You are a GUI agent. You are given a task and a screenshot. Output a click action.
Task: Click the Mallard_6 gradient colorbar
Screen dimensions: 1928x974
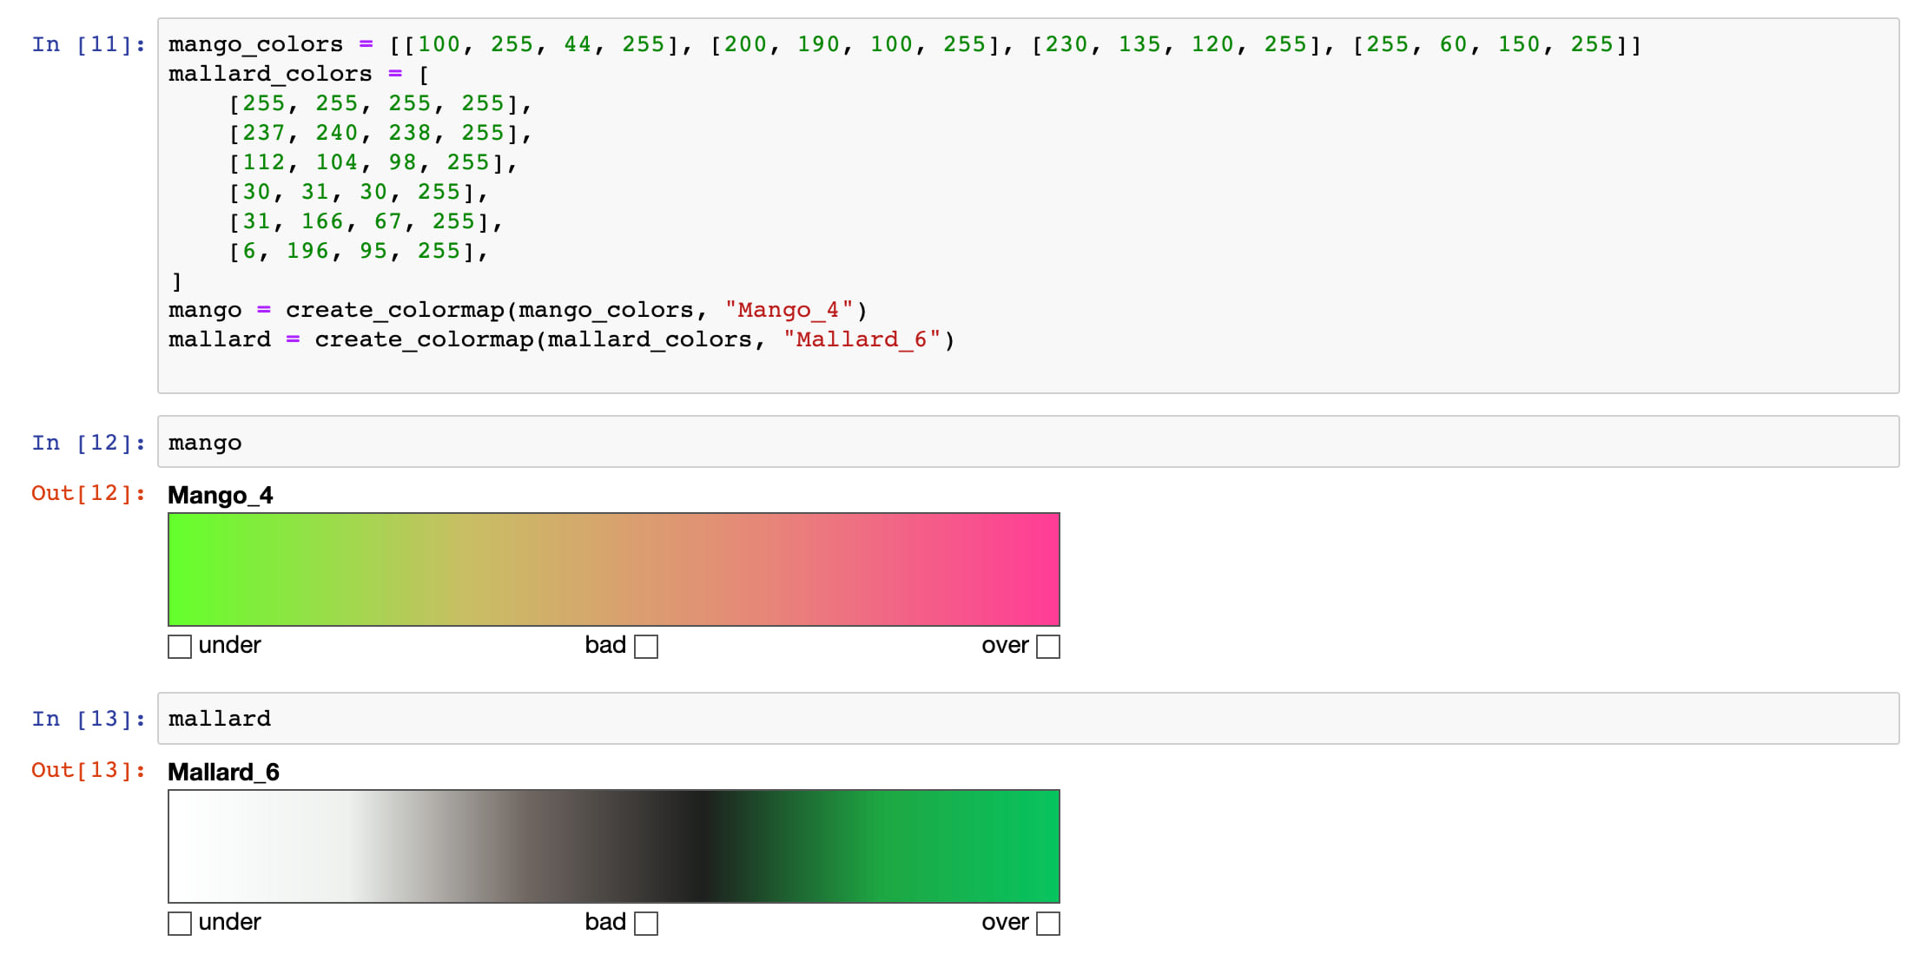coord(613,846)
